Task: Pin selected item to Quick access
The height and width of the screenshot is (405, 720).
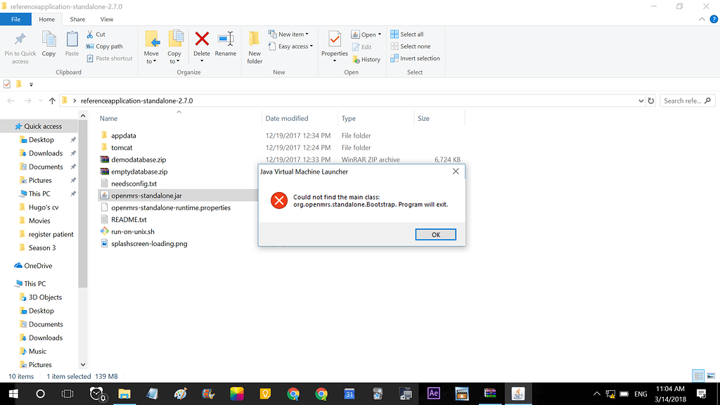Action: coord(20,46)
